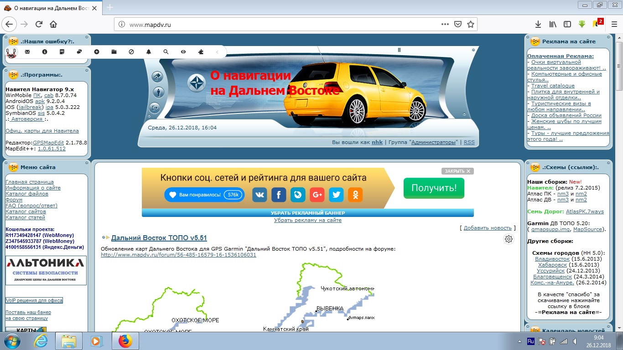Click the block/ban circle icon in admin bar
The height and width of the screenshot is (350, 623).
[131, 52]
